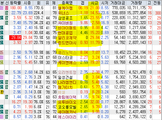The height and width of the screenshot is (120, 162).
Task: Open stock 삼성공조 from the list
Action: click(65, 18)
